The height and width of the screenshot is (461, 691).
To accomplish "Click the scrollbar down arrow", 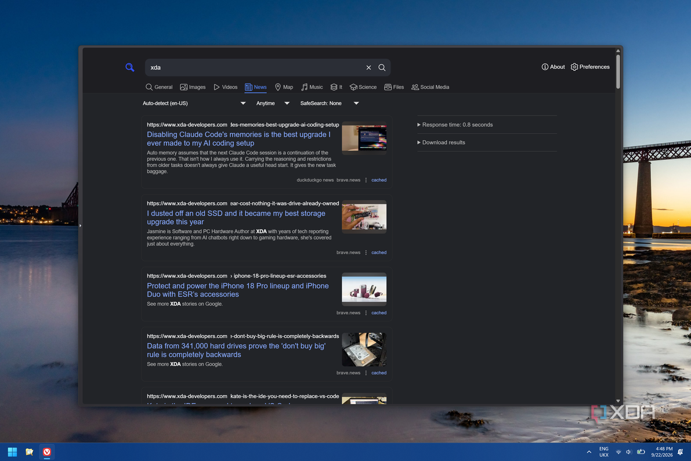I will pyautogui.click(x=618, y=401).
